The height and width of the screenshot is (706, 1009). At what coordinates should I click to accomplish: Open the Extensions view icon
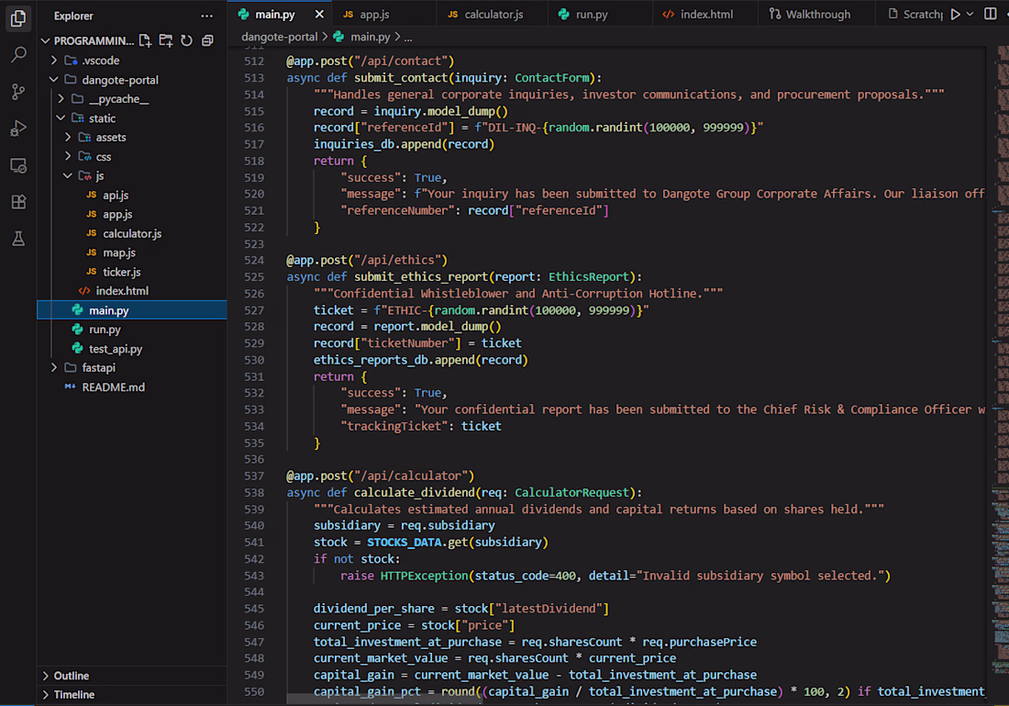pos(18,202)
